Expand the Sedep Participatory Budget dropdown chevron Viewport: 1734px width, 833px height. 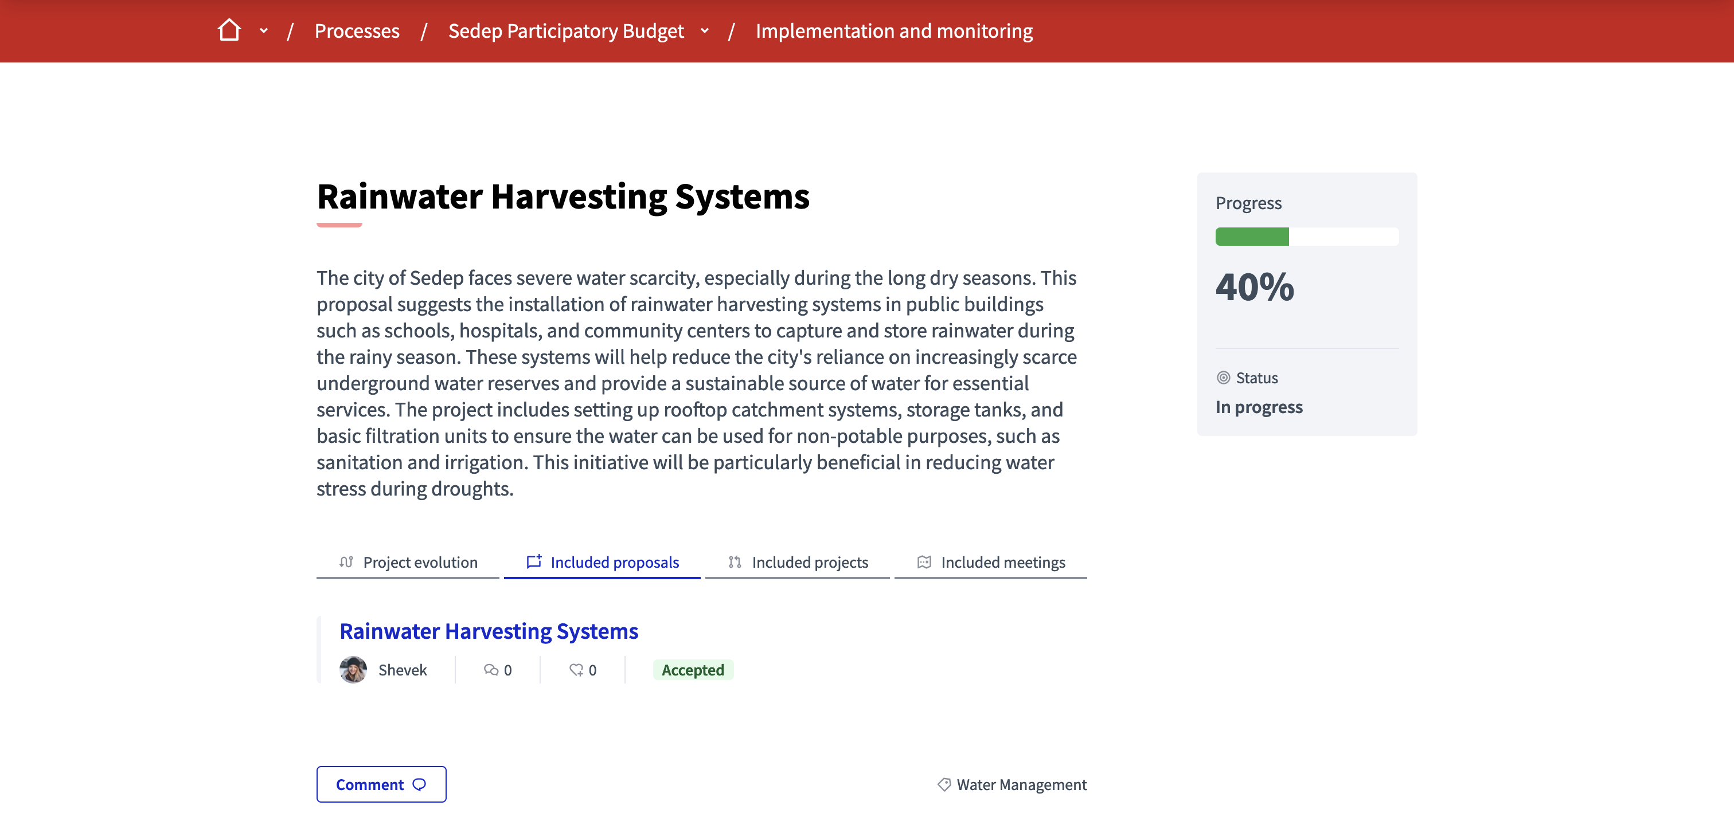705,30
